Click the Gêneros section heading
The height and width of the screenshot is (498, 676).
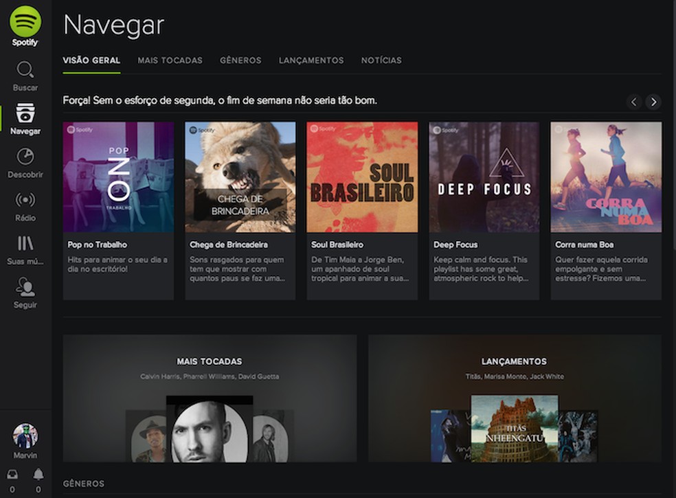point(84,484)
